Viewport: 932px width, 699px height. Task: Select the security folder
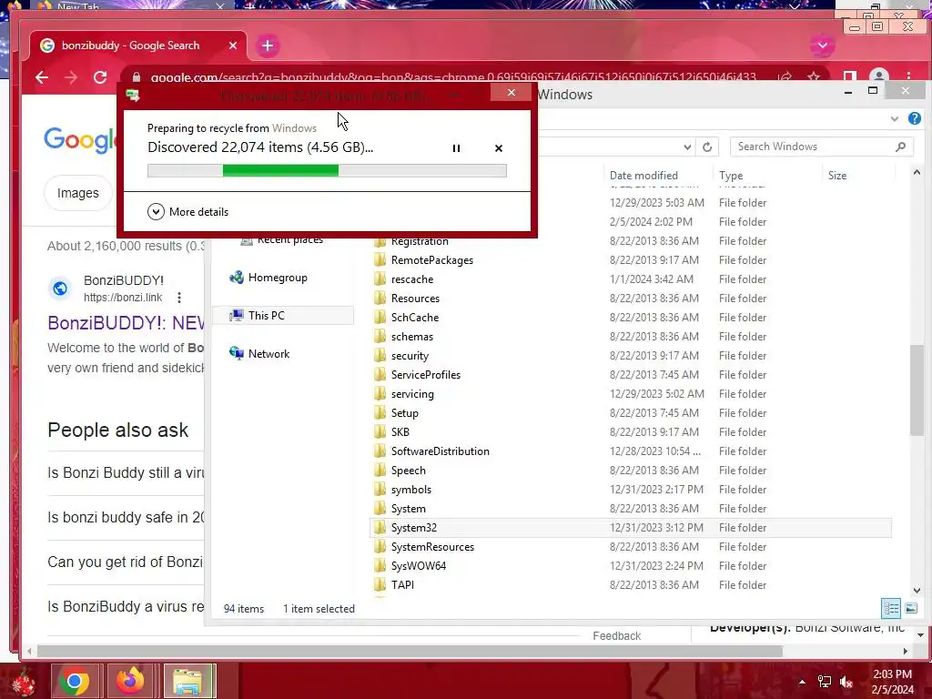pos(630,356)
